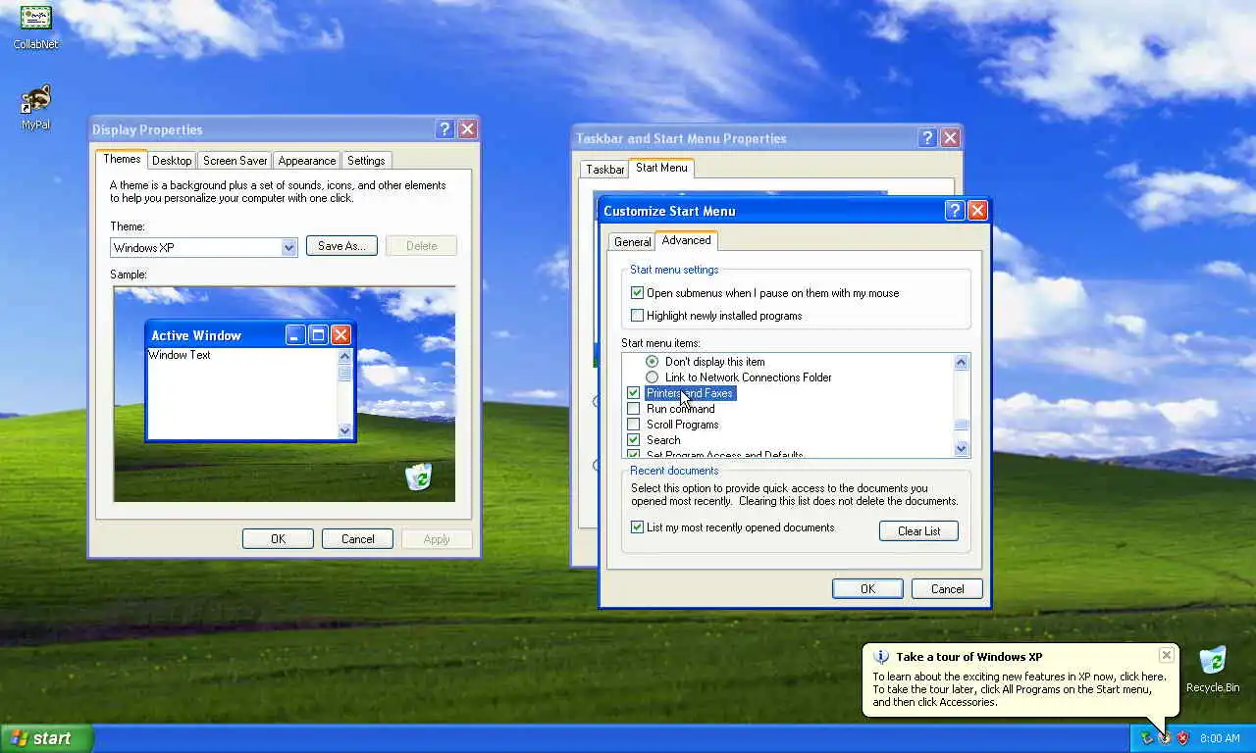Viewport: 1256px width, 753px height.
Task: Click Save As in Display Properties
Action: tap(341, 246)
